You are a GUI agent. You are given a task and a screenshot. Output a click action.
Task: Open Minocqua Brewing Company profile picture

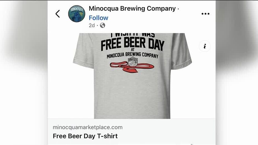[77, 14]
